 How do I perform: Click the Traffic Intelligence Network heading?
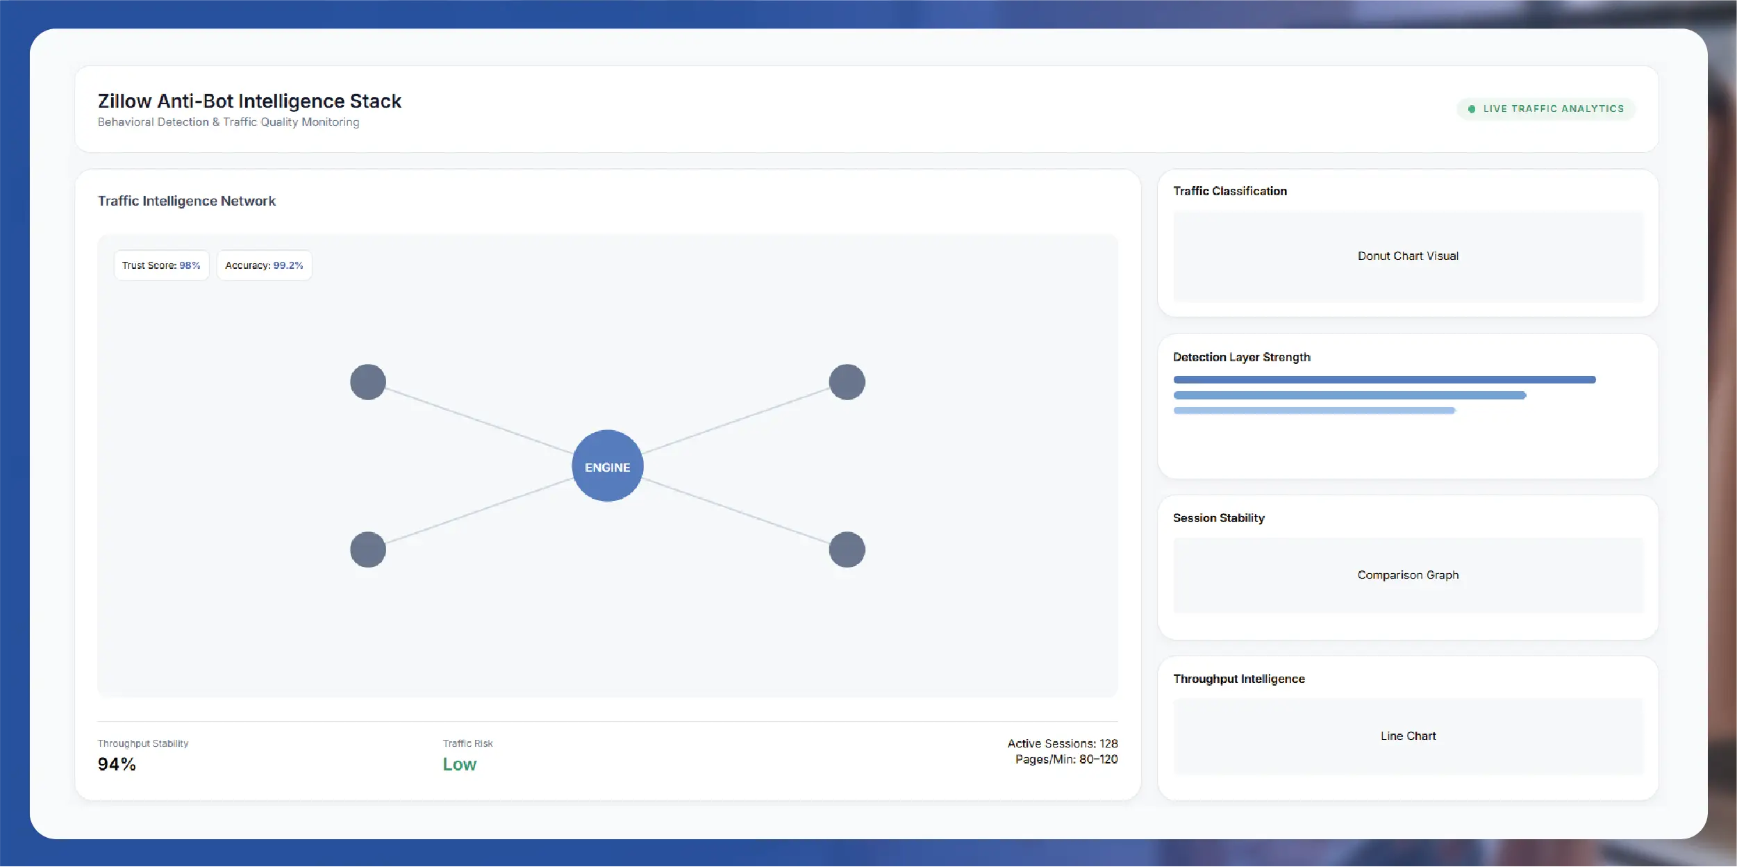187,201
